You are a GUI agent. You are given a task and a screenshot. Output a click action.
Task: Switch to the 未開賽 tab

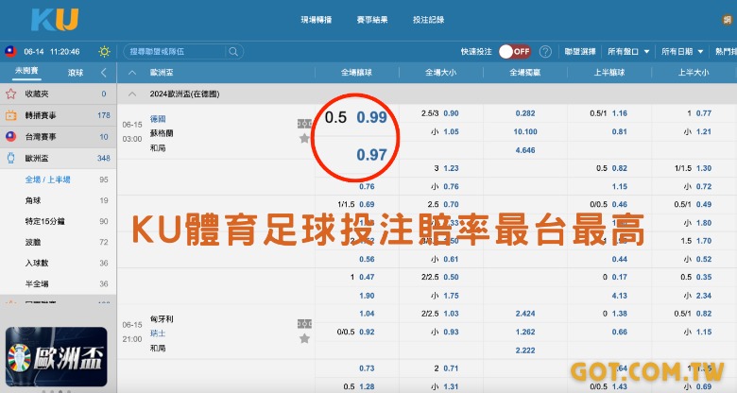point(26,71)
